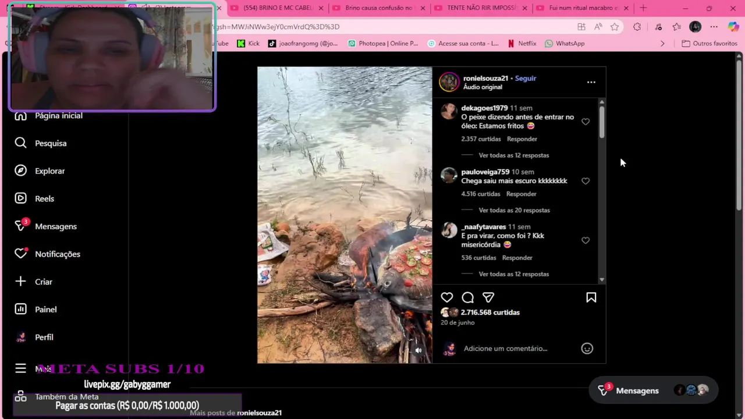Open Notificações heart icon in sidebar
The width and height of the screenshot is (745, 419).
21,254
